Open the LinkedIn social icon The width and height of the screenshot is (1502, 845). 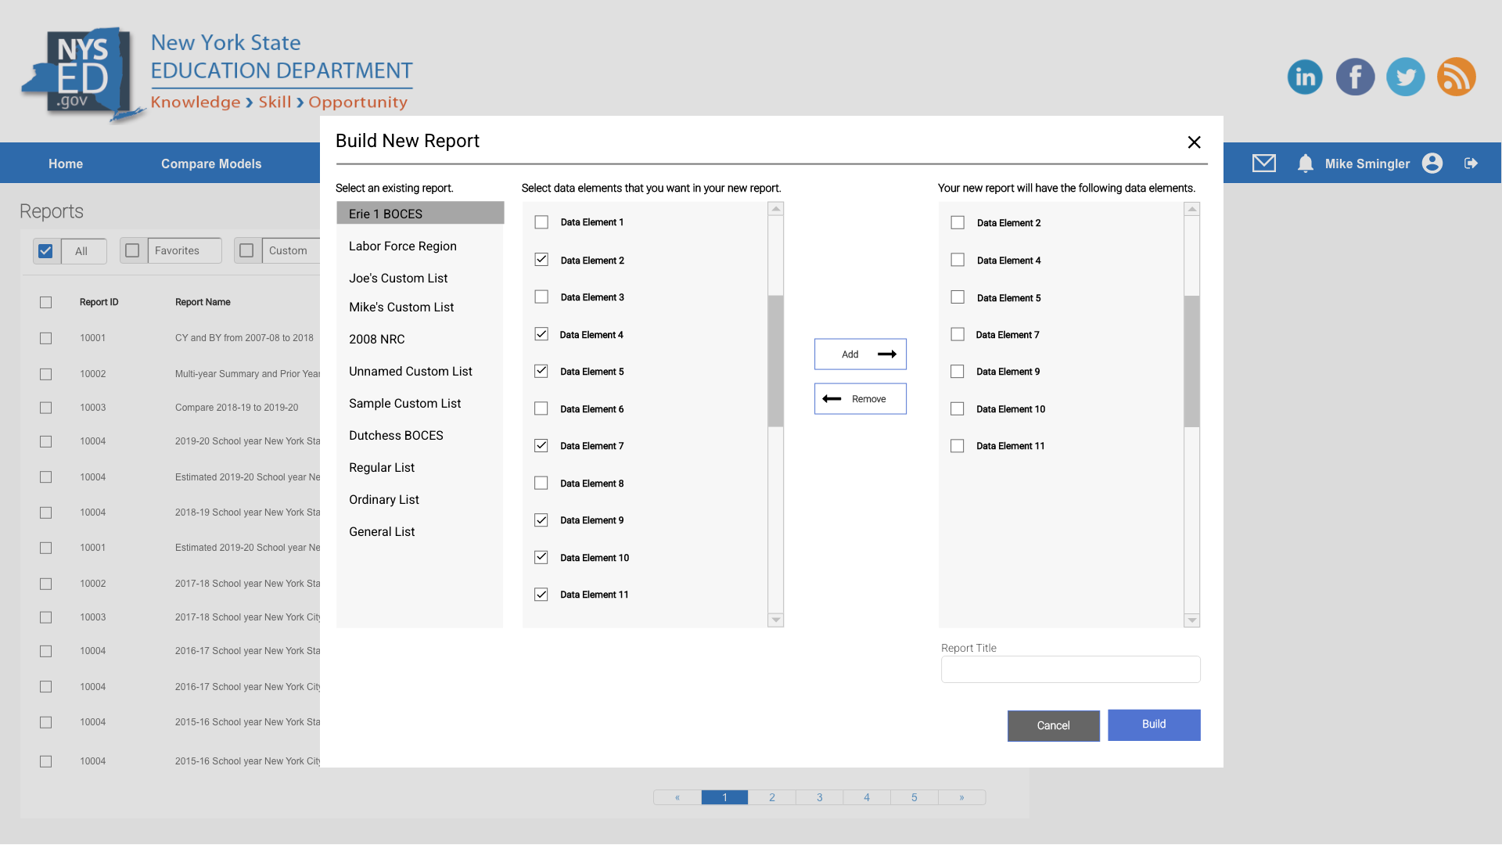(1305, 77)
